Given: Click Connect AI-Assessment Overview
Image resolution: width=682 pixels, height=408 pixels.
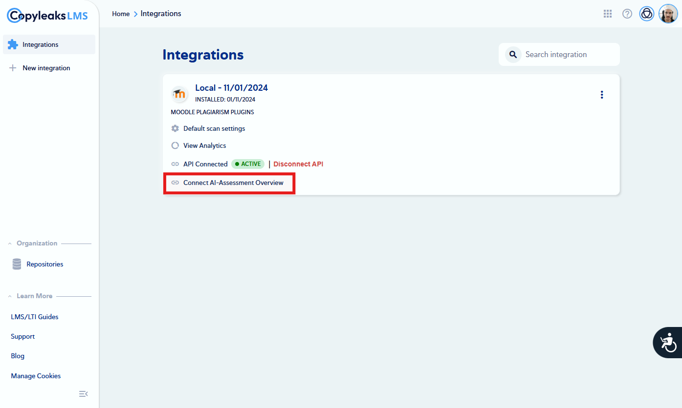Looking at the screenshot, I should pyautogui.click(x=233, y=183).
